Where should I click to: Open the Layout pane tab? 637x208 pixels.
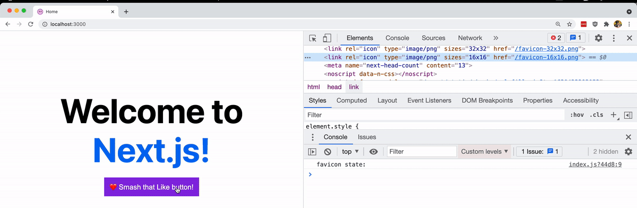[x=387, y=100]
